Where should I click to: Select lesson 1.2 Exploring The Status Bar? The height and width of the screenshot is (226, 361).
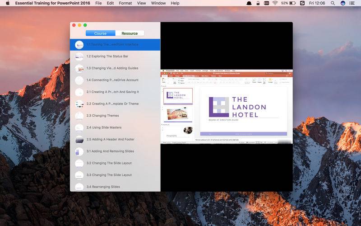pos(107,56)
